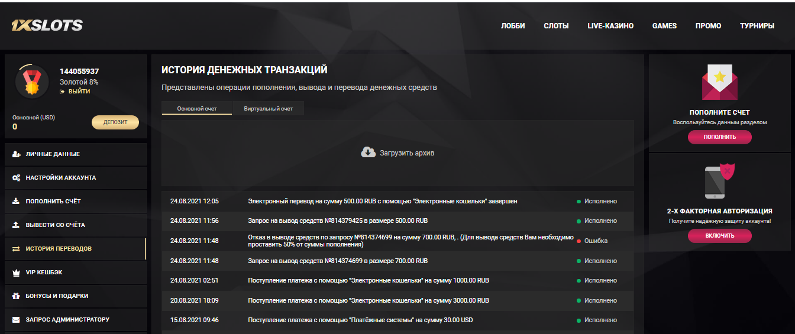Click the red error status dot
This screenshot has width=795, height=334.
click(579, 241)
